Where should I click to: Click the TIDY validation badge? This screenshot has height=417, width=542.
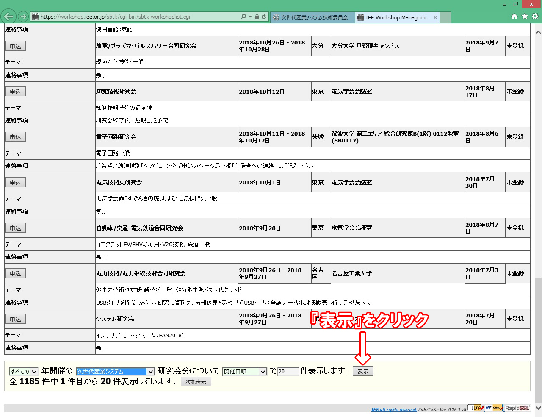476,408
